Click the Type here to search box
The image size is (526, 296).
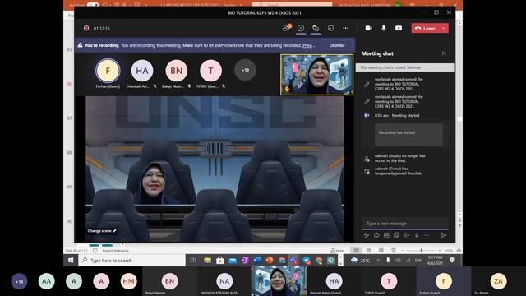coord(131,260)
